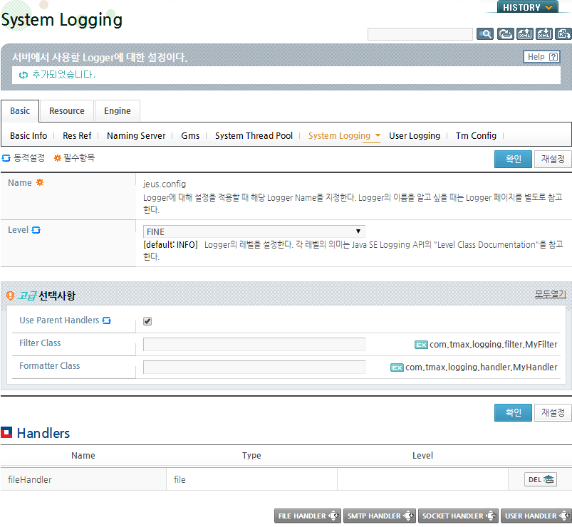This screenshot has width=572, height=527.
Task: Add a FILE HANDLER
Action: pyautogui.click(x=308, y=516)
